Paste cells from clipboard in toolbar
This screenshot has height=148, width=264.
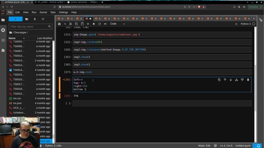coord(82,24)
